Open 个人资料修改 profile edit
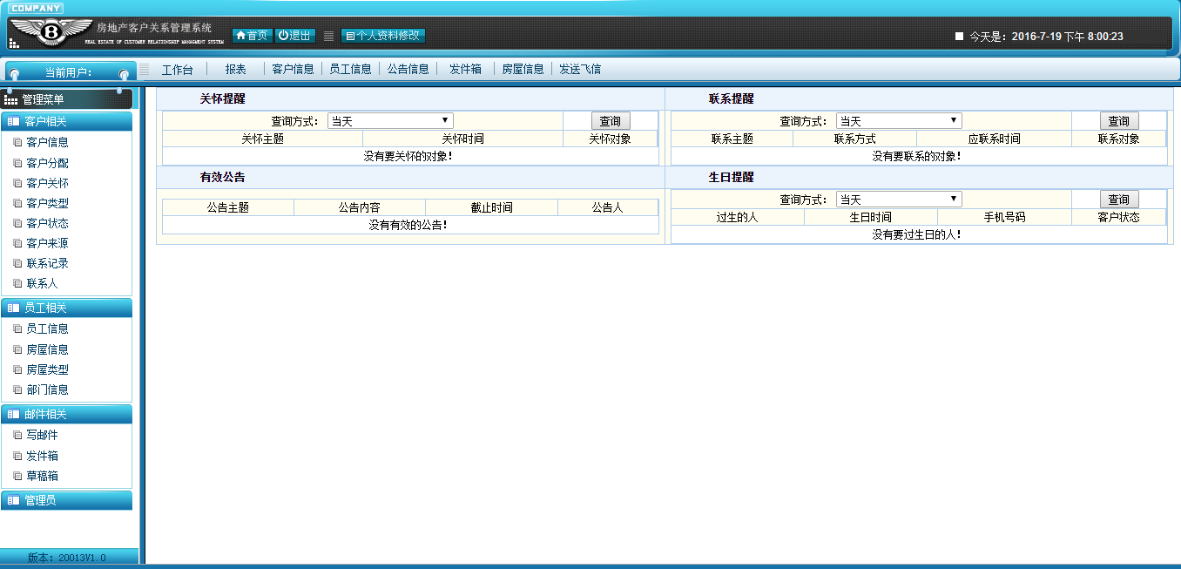This screenshot has width=1181, height=569. click(x=383, y=36)
